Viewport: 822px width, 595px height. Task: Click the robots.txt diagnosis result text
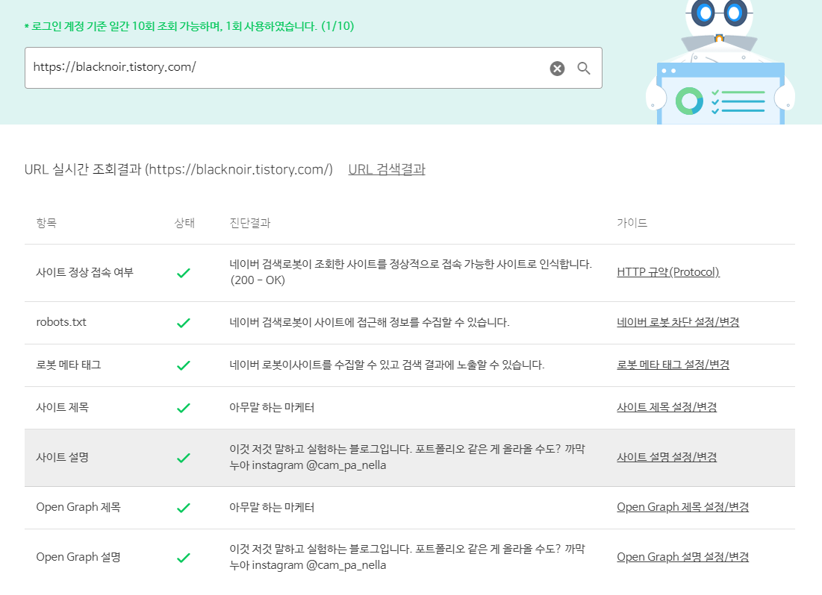tap(370, 322)
